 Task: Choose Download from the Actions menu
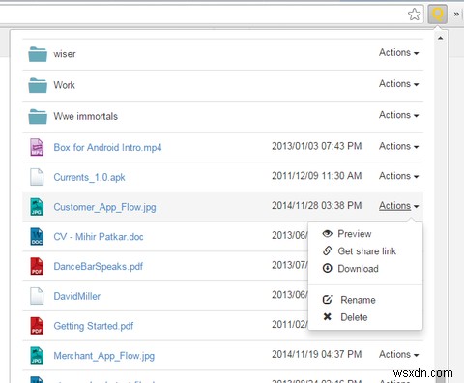click(x=365, y=268)
